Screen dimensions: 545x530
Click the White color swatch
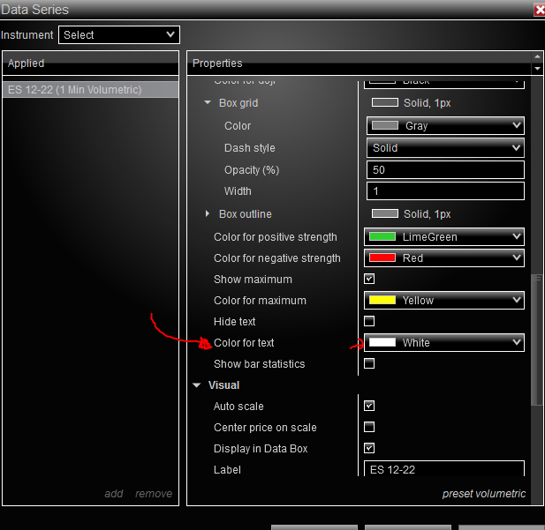[382, 342]
